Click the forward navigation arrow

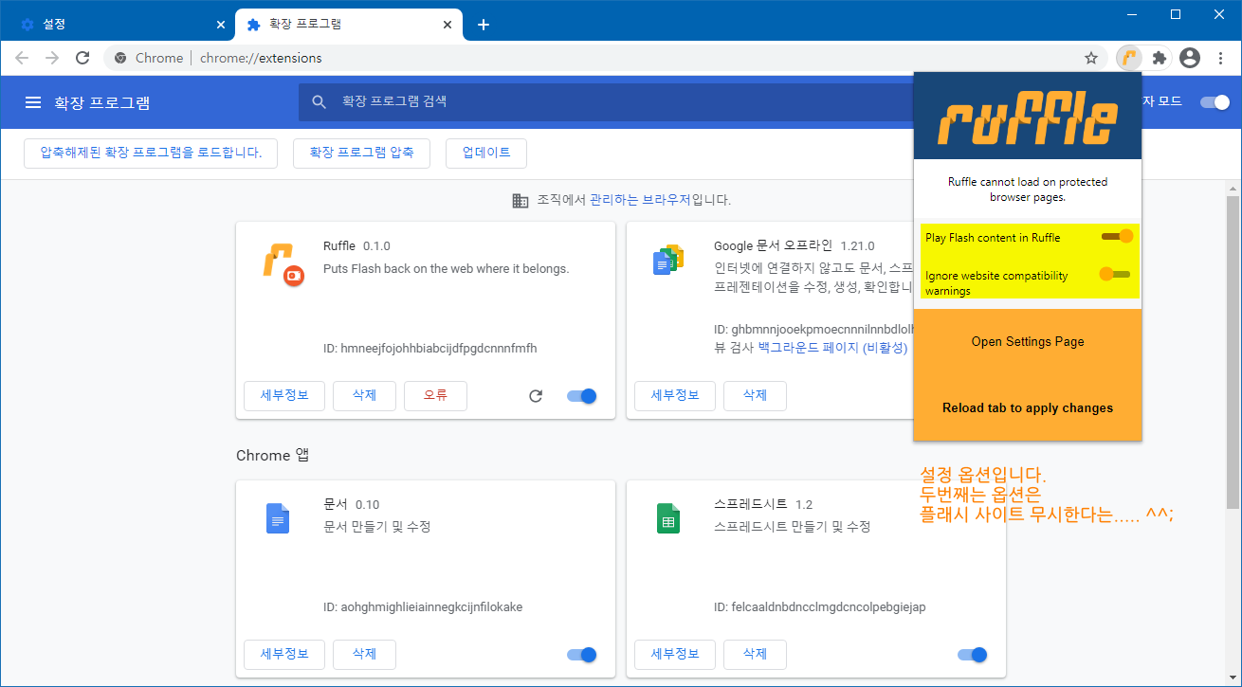coord(52,58)
